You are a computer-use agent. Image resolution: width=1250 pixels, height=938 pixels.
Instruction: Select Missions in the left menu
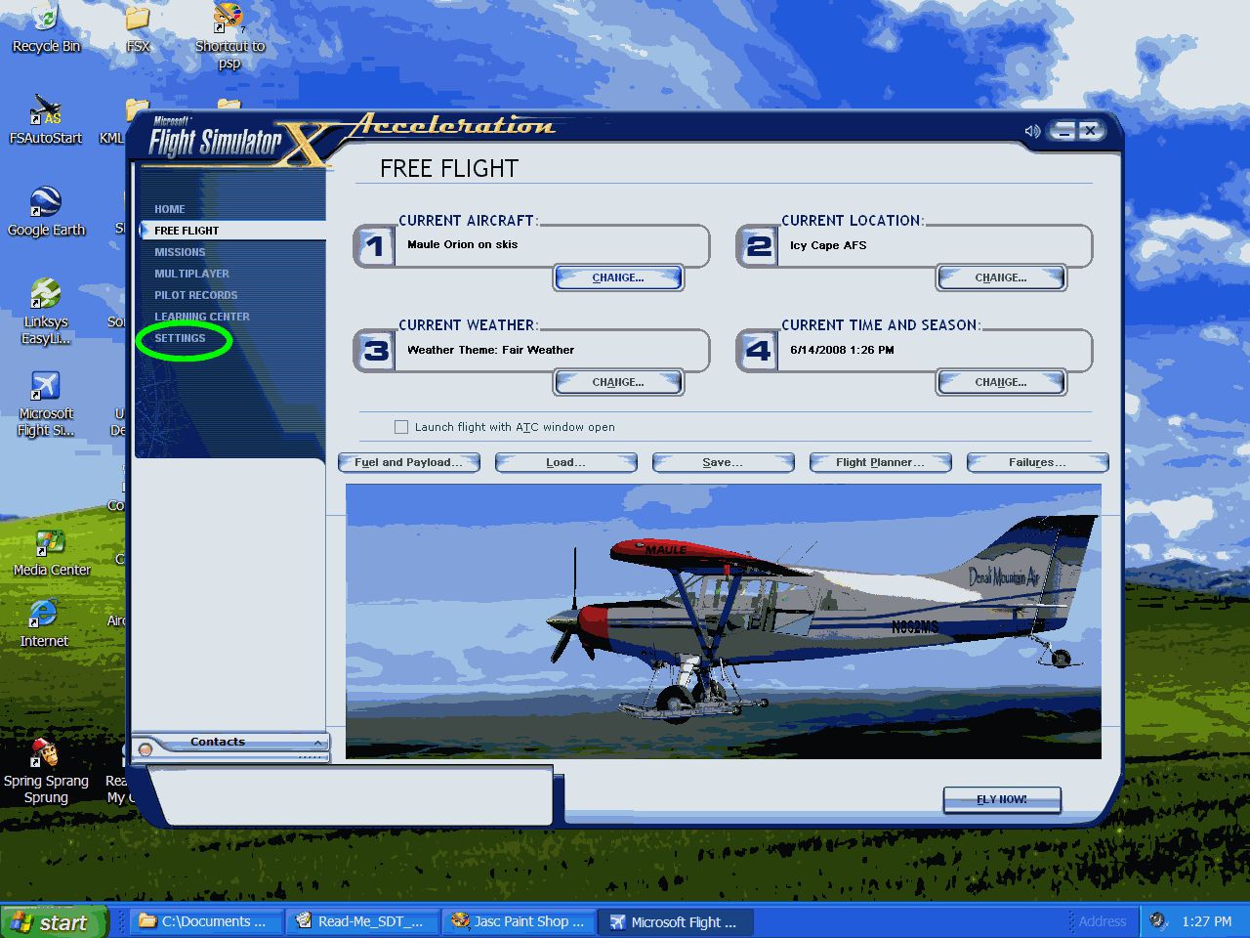[180, 252]
